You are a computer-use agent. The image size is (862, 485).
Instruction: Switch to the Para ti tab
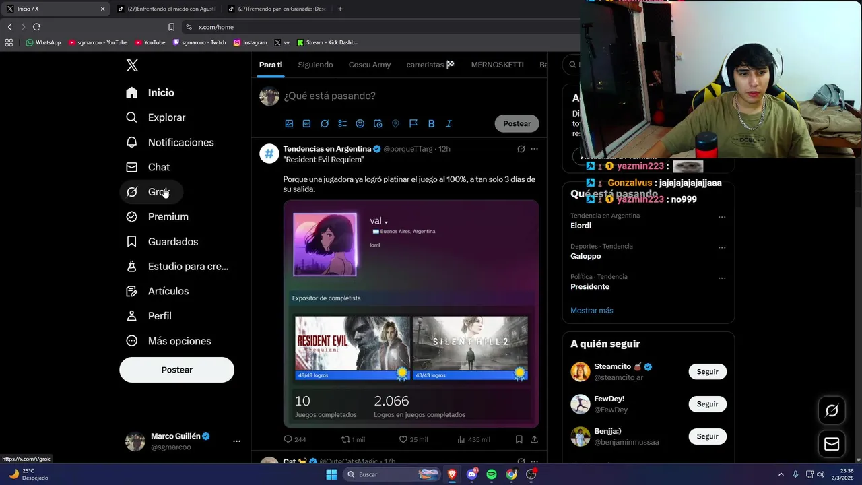(271, 65)
